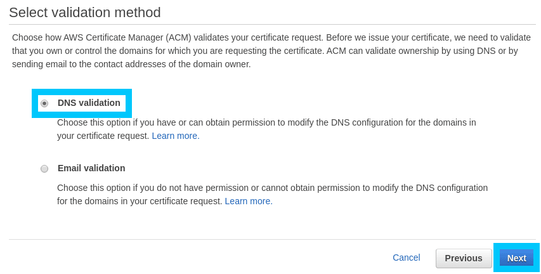Select the DNS validation radio button
541x274 pixels.
tap(44, 103)
